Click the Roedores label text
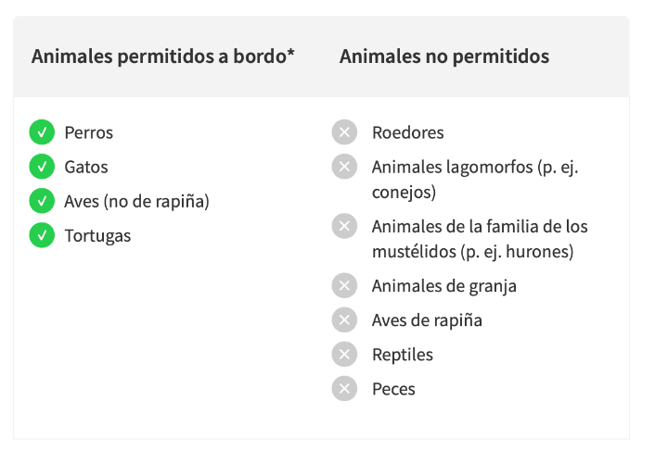Image resolution: width=668 pixels, height=451 pixels. click(407, 132)
